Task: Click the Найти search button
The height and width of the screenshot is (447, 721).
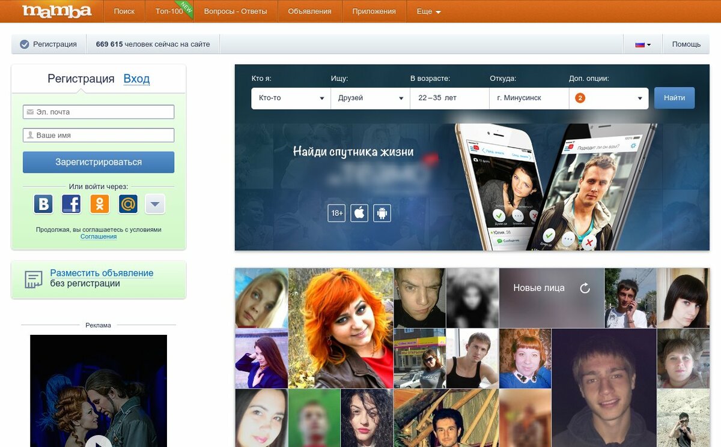Action: pyautogui.click(x=674, y=98)
